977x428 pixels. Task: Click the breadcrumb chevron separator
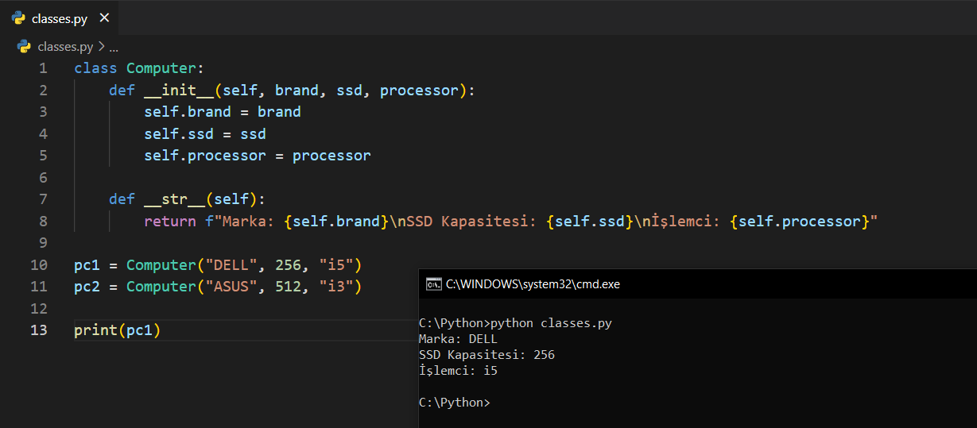[101, 47]
